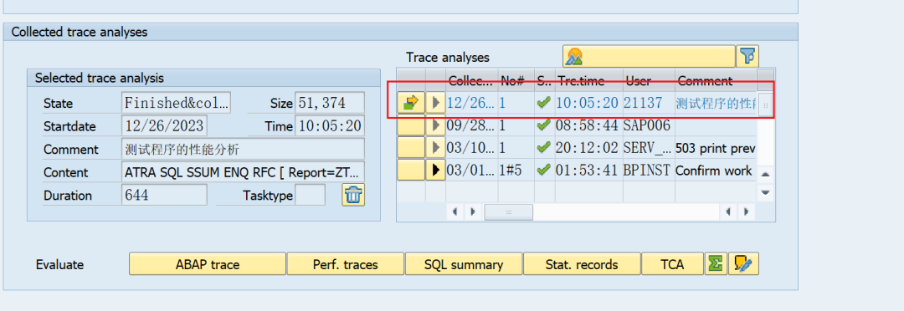Select user SERV_... cell
904x311 pixels.
(x=649, y=147)
